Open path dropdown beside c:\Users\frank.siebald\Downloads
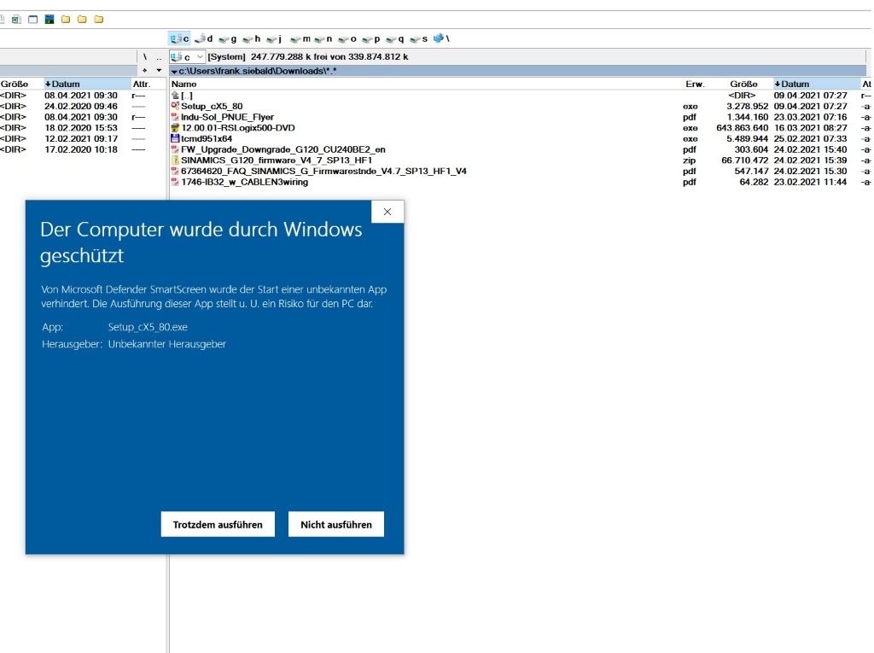The height and width of the screenshot is (653, 874). [174, 71]
